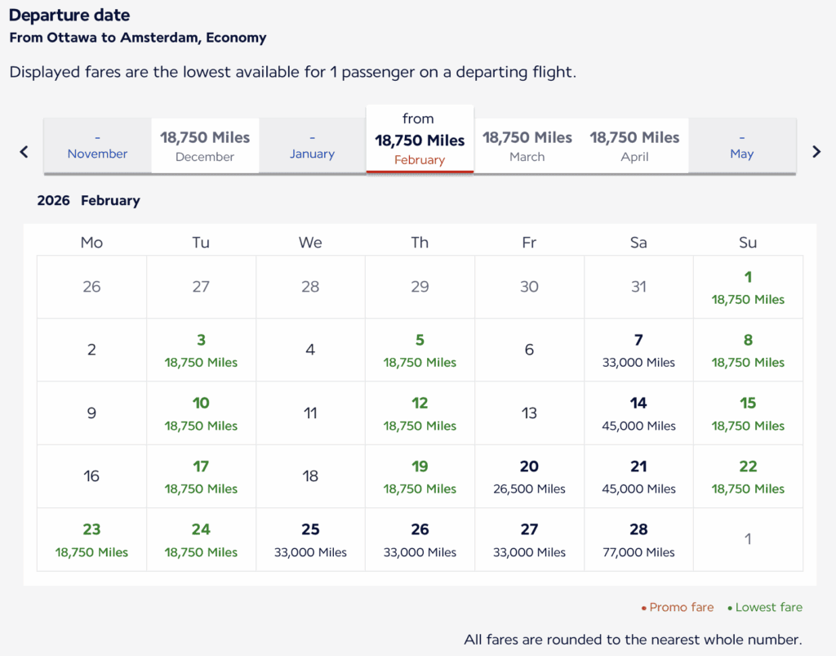The height and width of the screenshot is (656, 836).
Task: Select February 14 for 45,000 Miles
Action: 638,413
